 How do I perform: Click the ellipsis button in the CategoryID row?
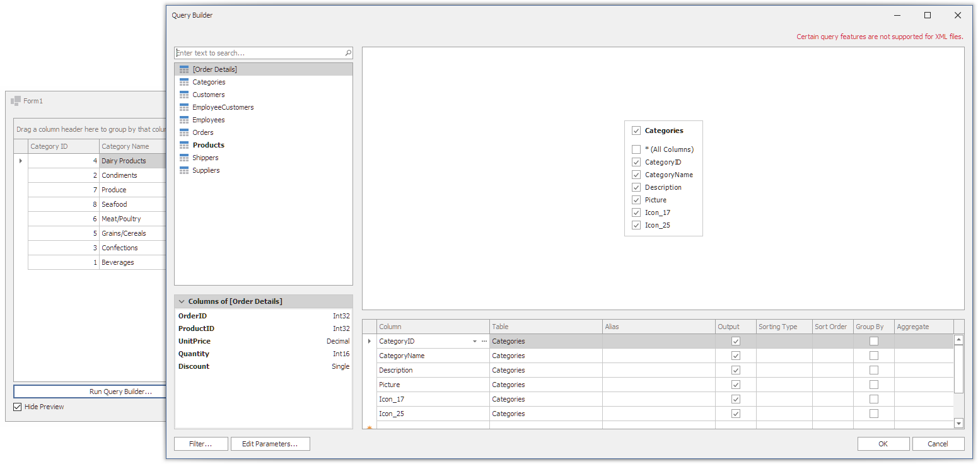coord(484,341)
